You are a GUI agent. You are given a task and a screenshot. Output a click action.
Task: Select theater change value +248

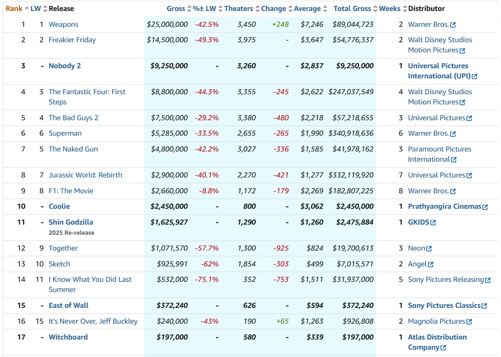(x=280, y=24)
